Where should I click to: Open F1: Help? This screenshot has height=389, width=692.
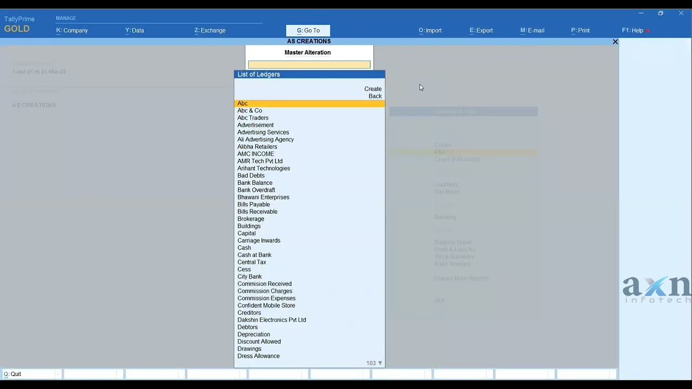633,30
